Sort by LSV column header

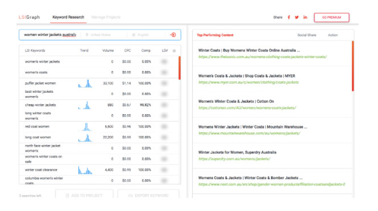point(165,51)
